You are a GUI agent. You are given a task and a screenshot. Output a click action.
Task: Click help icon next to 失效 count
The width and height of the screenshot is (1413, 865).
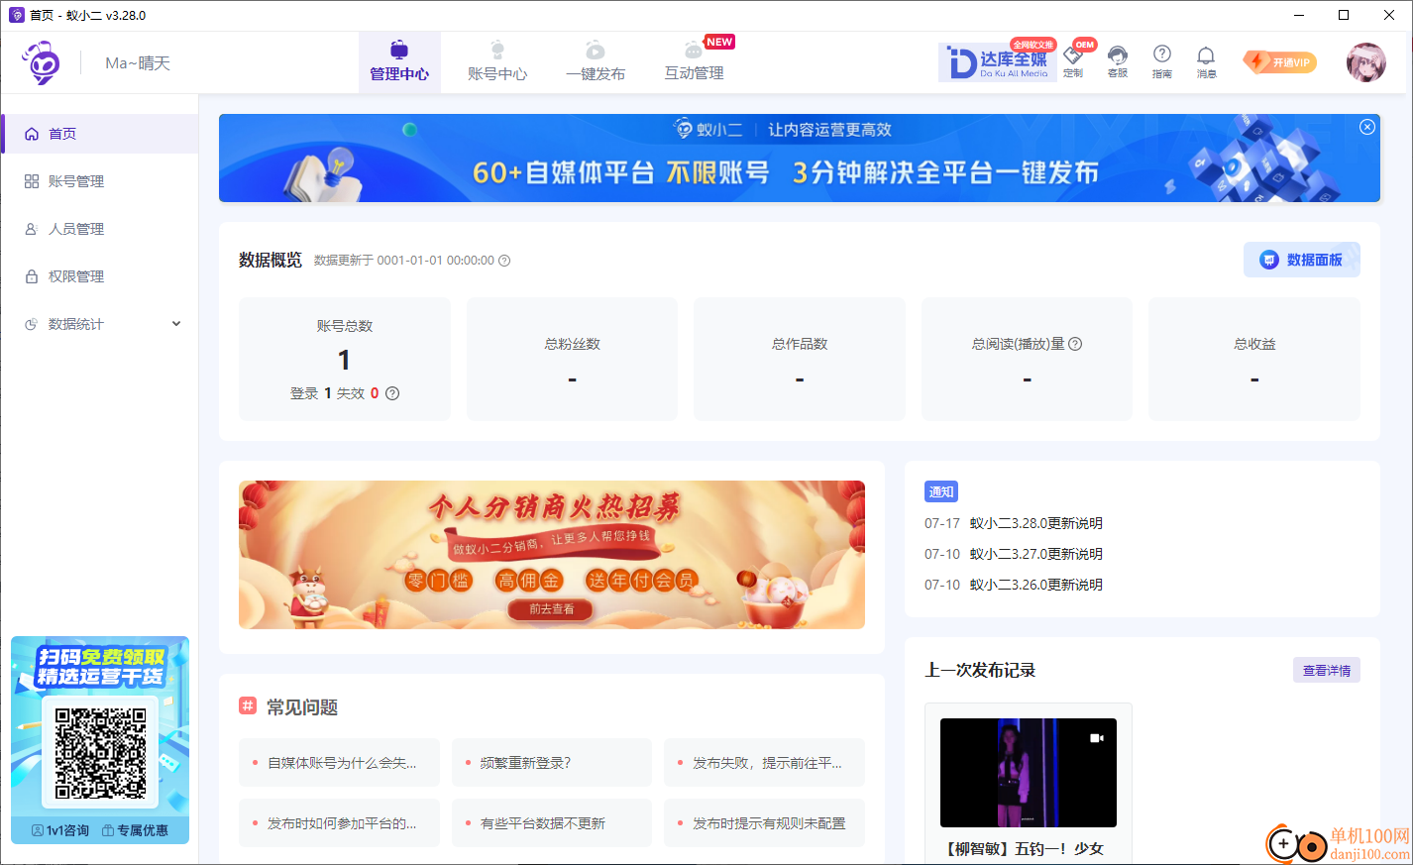point(392,393)
